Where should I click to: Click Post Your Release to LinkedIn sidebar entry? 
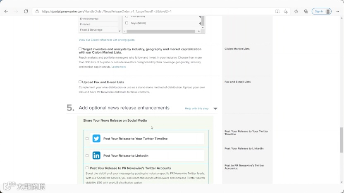tap(244, 148)
